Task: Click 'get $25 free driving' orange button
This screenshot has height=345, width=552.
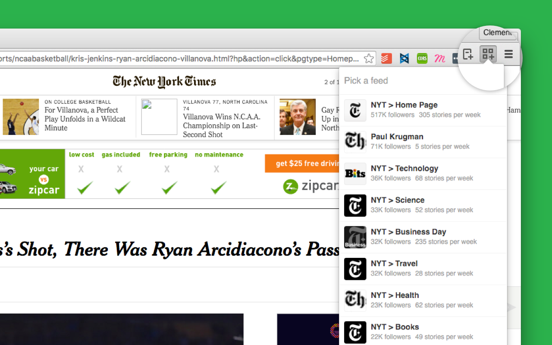Action: tap(302, 163)
